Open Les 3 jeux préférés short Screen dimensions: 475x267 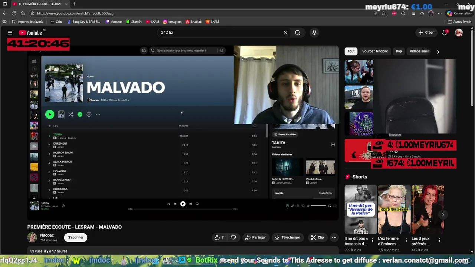click(427, 209)
